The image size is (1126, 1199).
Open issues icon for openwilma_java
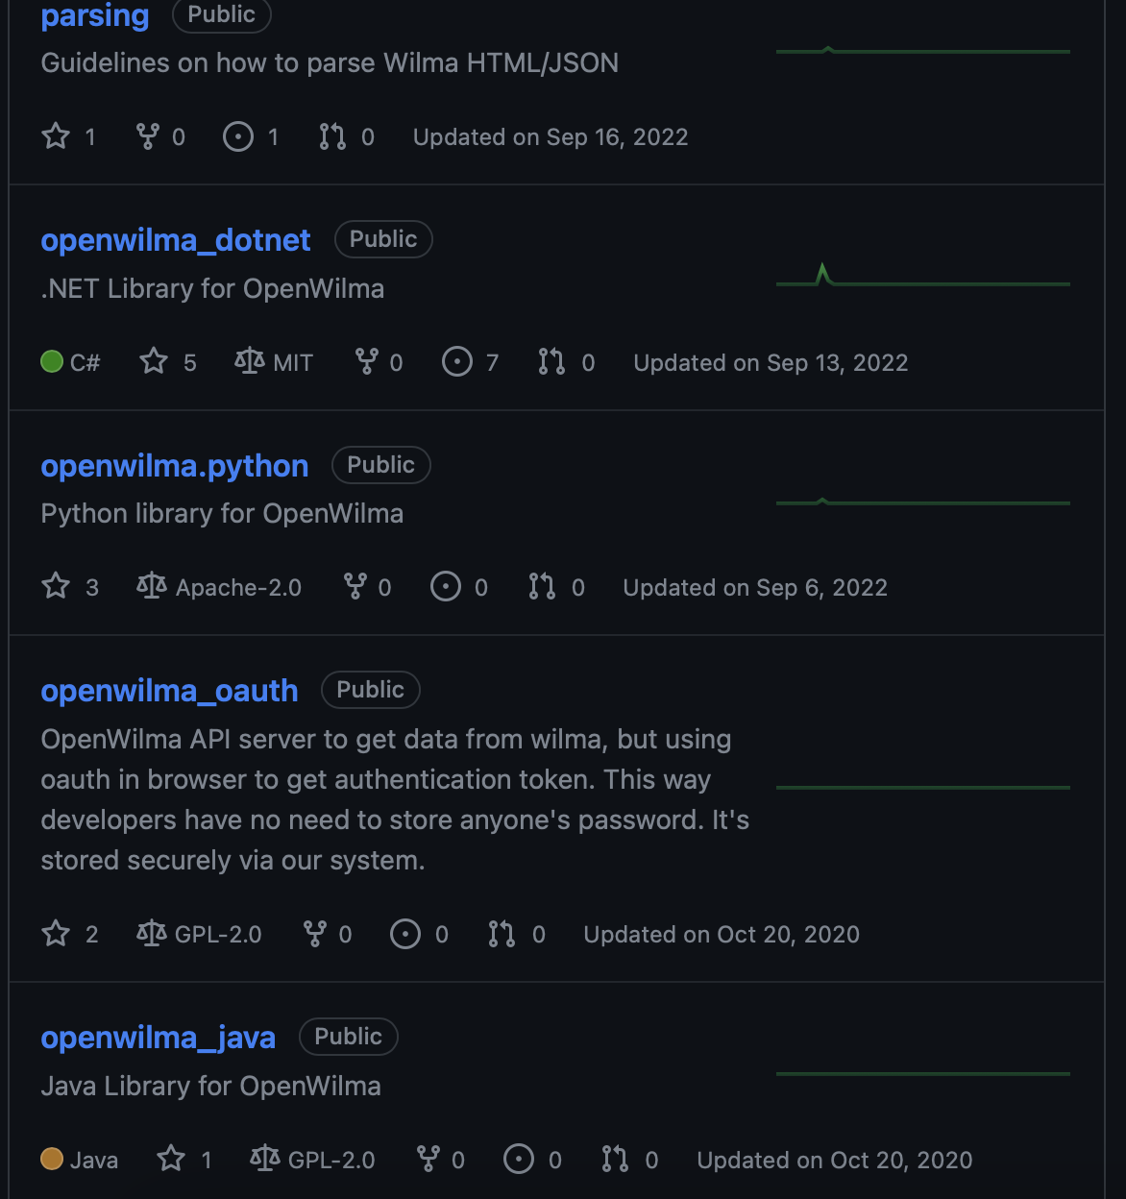click(x=519, y=1159)
